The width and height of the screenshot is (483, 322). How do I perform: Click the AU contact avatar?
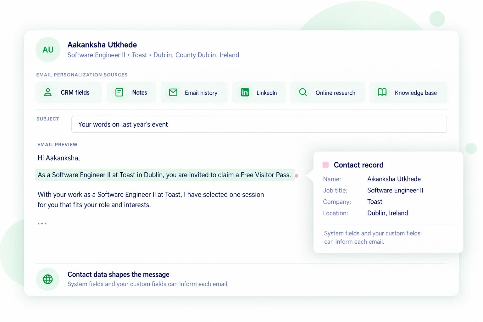(x=48, y=50)
